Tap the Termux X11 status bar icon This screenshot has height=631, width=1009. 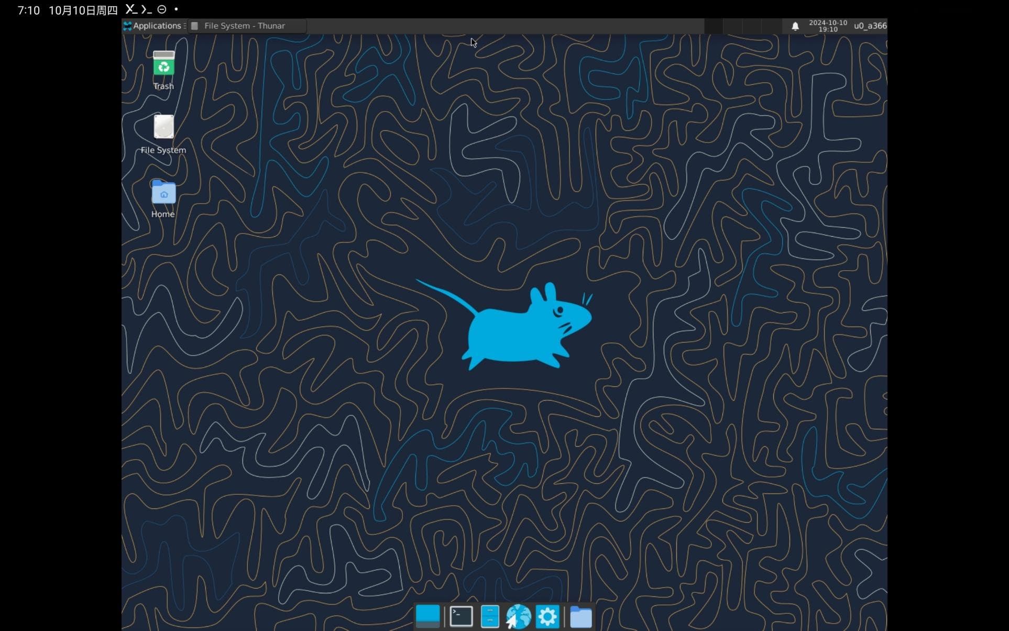131,9
